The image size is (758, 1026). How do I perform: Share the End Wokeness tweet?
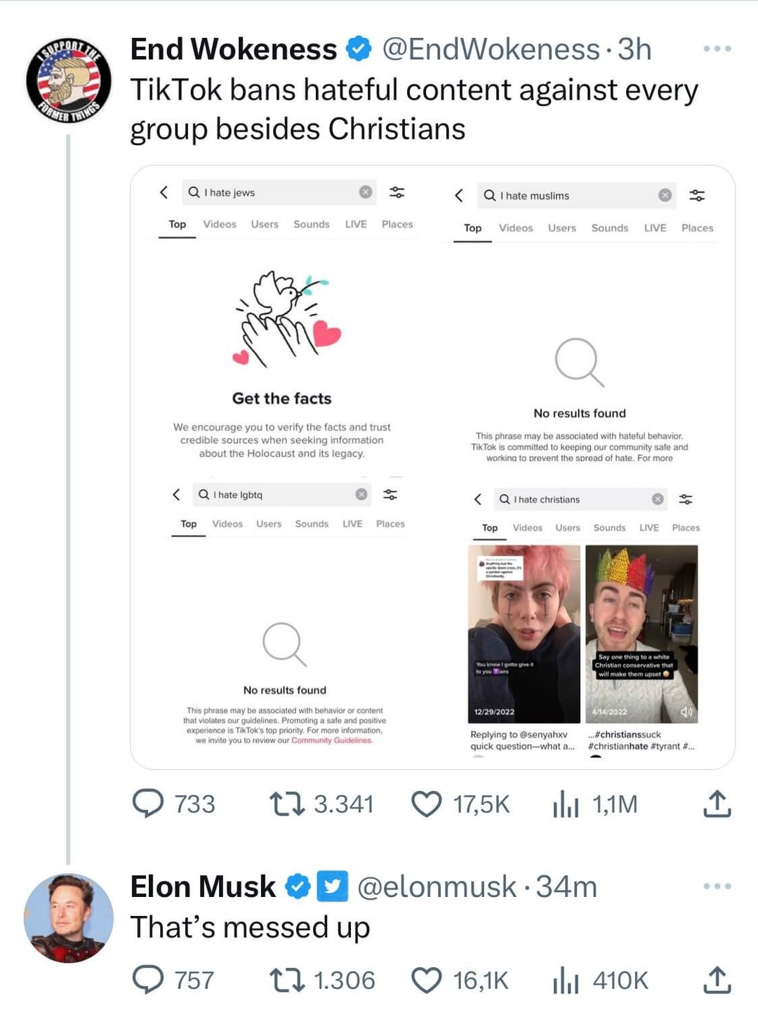coord(717,804)
